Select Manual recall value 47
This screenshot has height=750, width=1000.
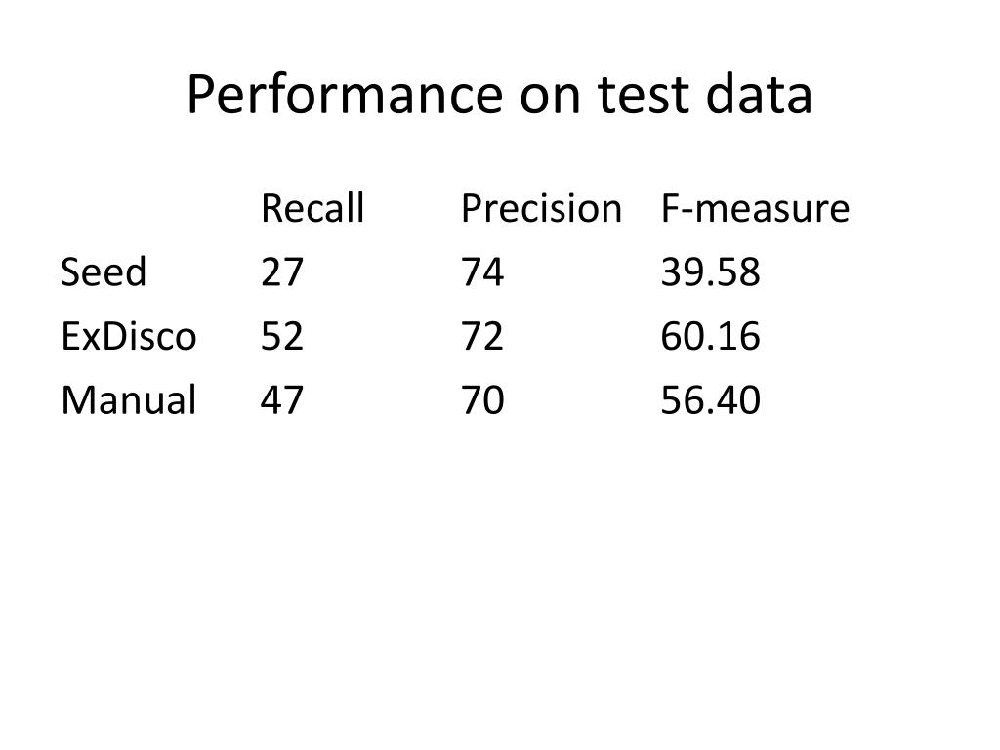282,399
